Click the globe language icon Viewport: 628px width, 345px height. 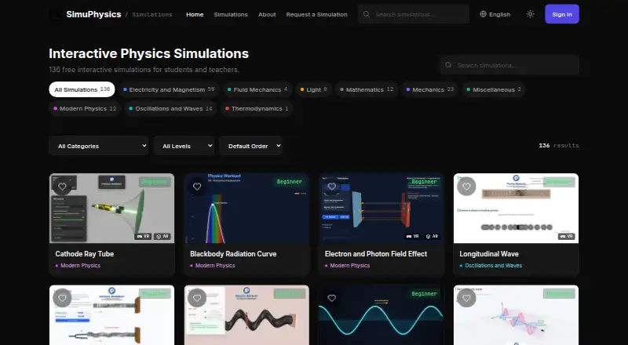pyautogui.click(x=483, y=14)
